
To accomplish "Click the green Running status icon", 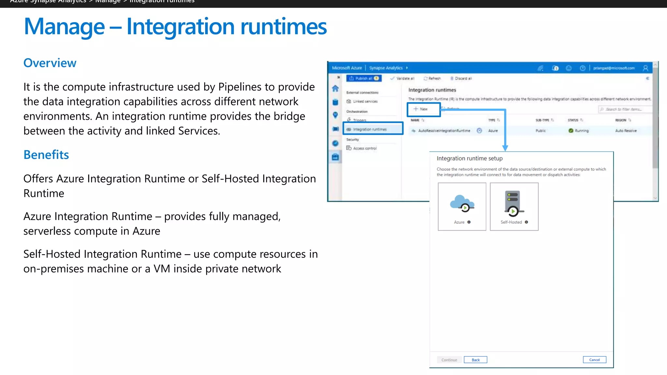I will coord(571,131).
